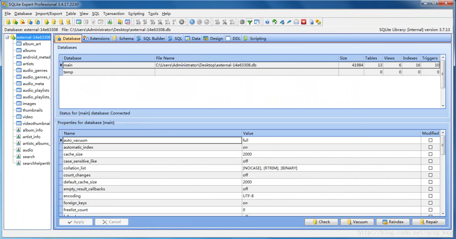Switch to the SQL Builder tab
456x239 pixels.
(151, 38)
